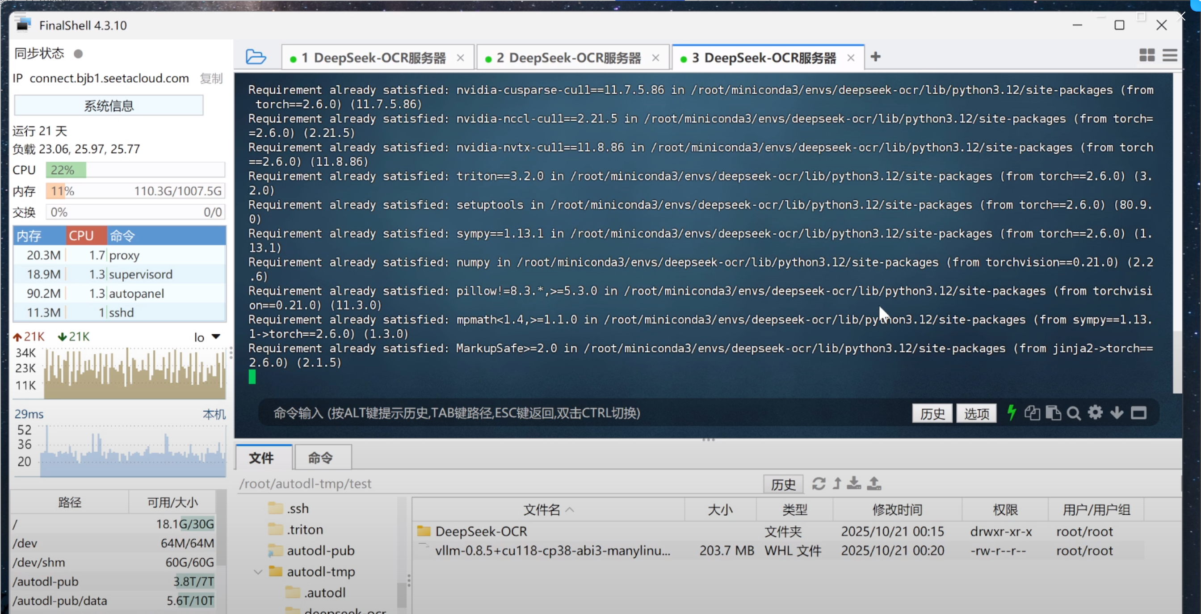Viewport: 1201px width, 614px height.
Task: Click the green lightning quick-command icon
Action: coord(1011,412)
